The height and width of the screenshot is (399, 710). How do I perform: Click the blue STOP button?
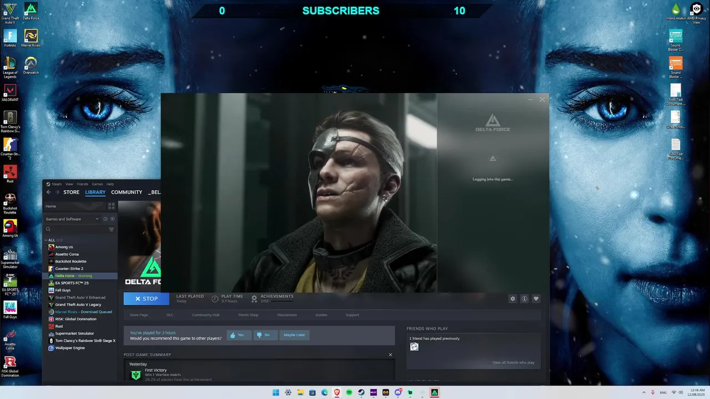pyautogui.click(x=146, y=299)
